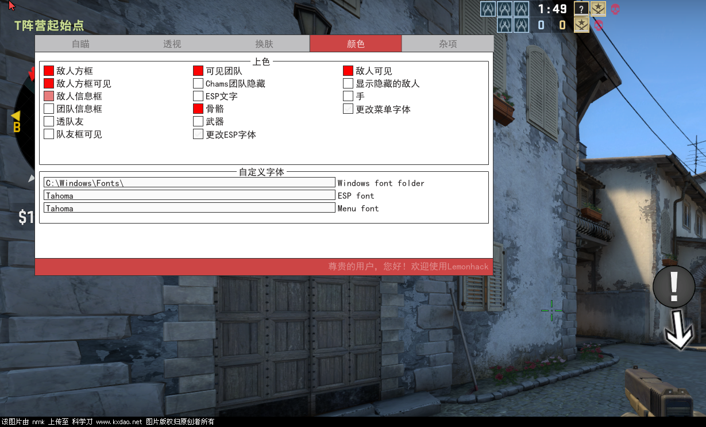Click the 上色 section heading
The image size is (706, 427).
click(x=261, y=61)
